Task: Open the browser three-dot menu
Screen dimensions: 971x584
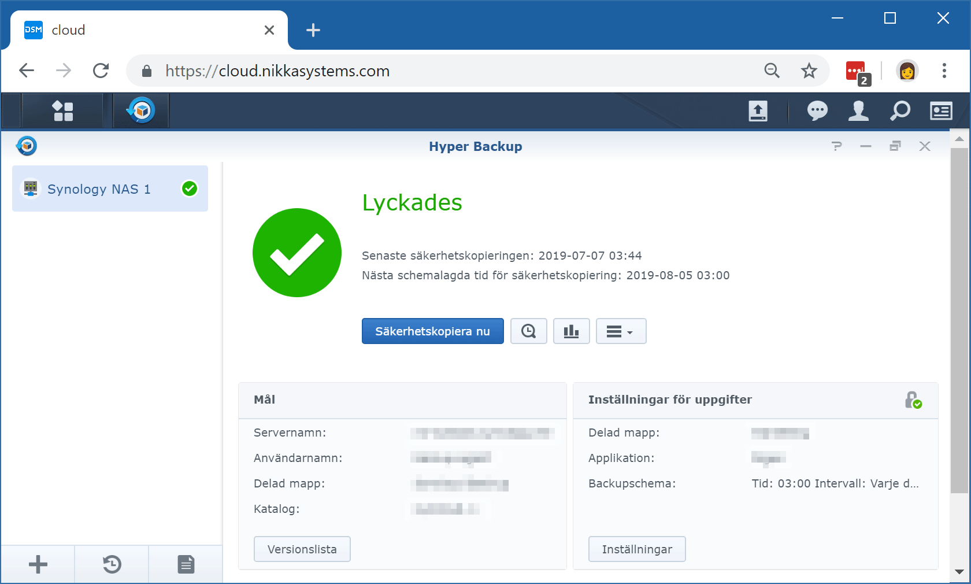Action: click(x=944, y=71)
